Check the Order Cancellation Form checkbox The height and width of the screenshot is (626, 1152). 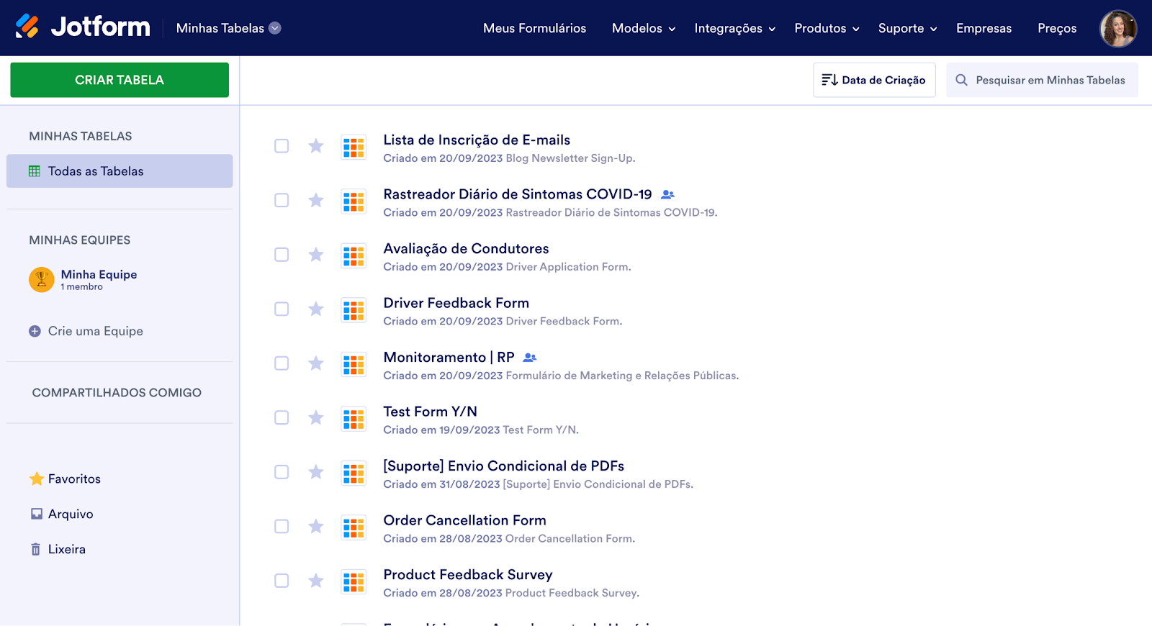click(x=282, y=527)
